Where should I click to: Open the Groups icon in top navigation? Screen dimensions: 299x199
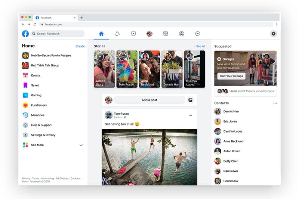coord(182,34)
